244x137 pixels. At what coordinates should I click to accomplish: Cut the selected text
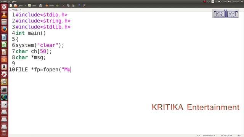click(63, 6)
